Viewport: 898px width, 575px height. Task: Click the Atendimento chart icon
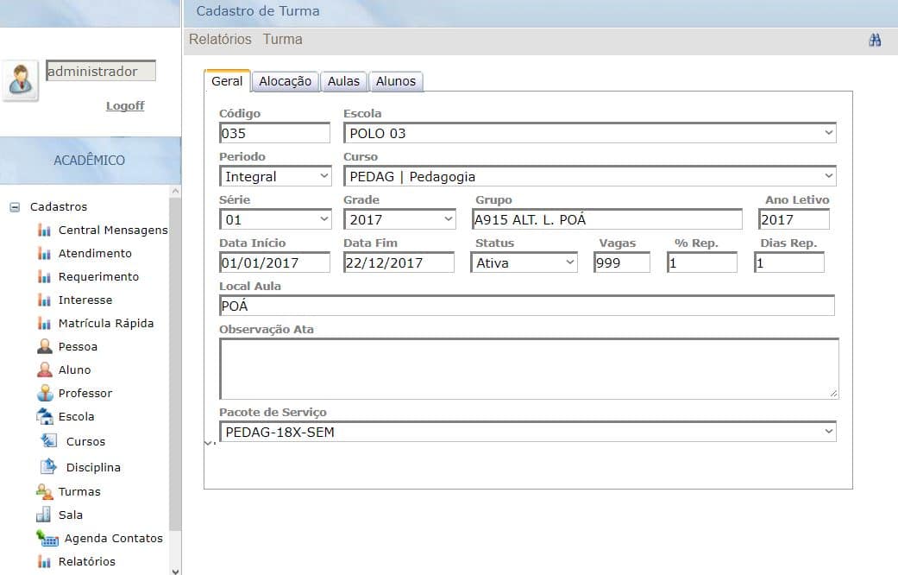click(x=44, y=253)
